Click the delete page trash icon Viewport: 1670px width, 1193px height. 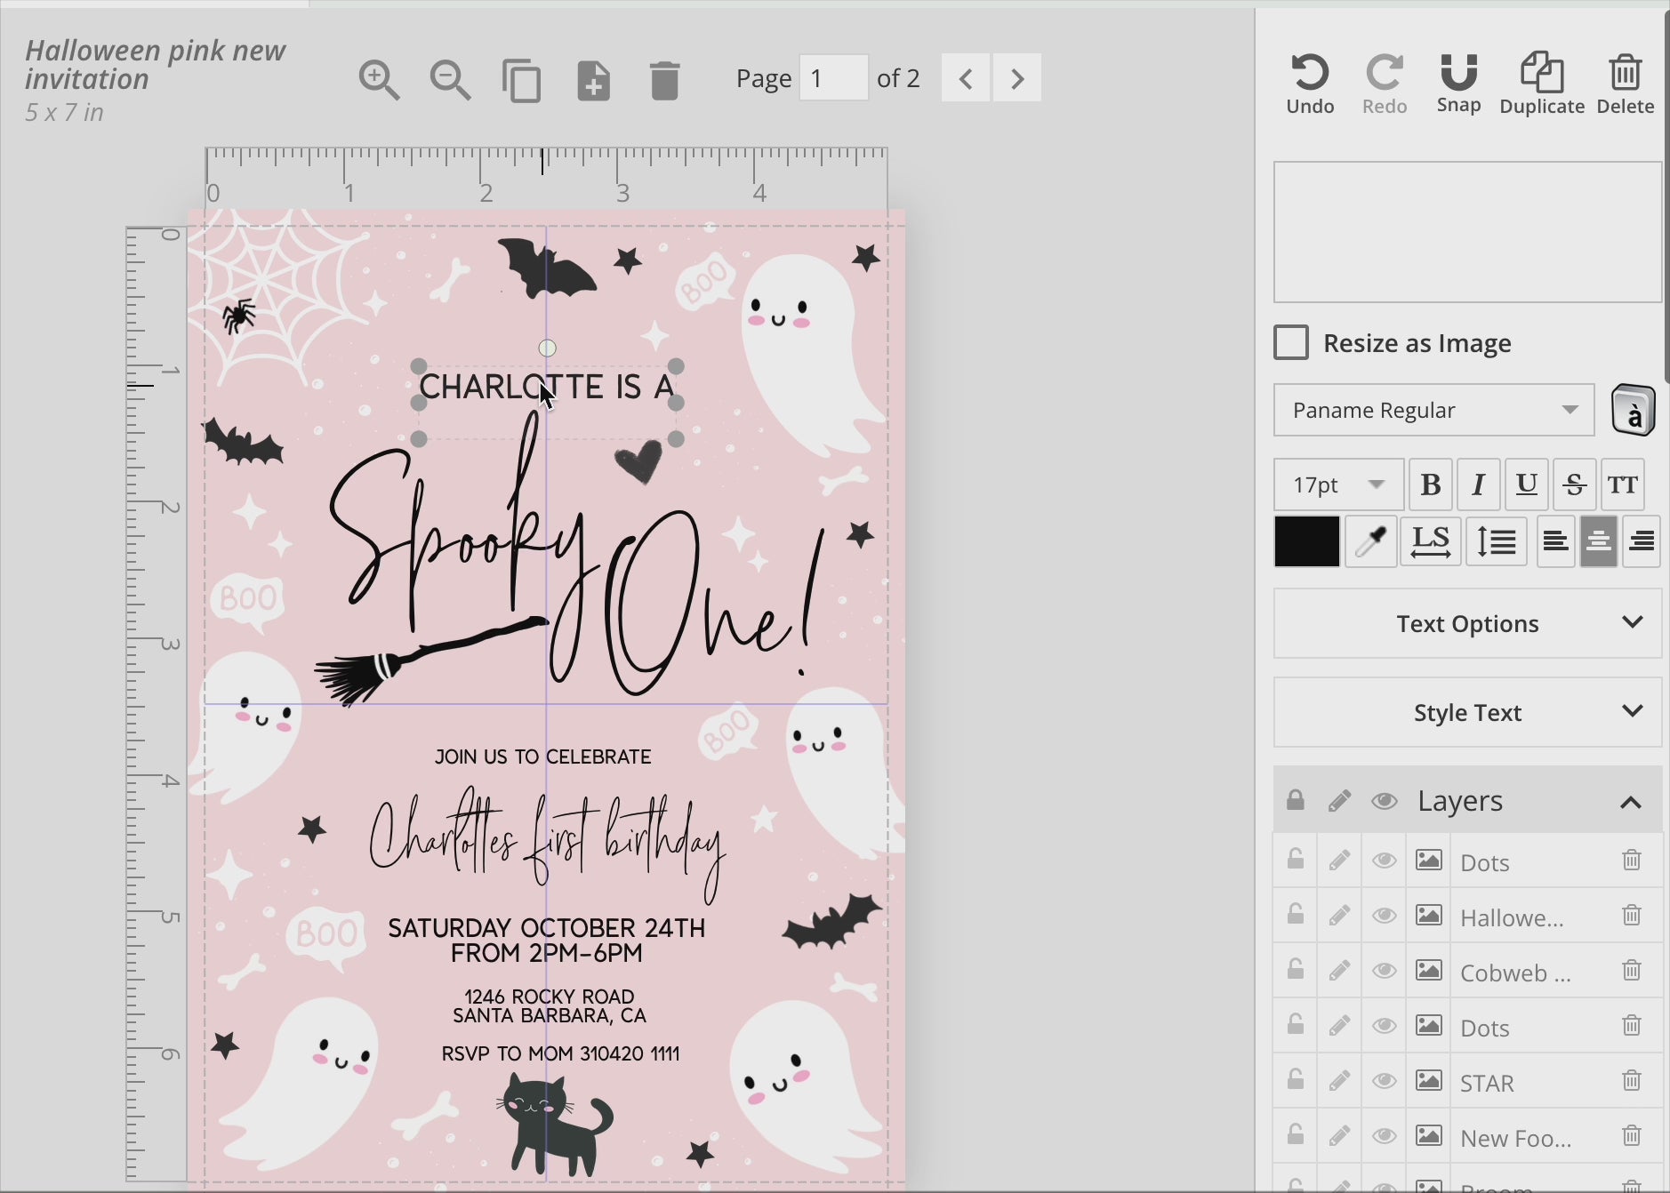coord(664,80)
